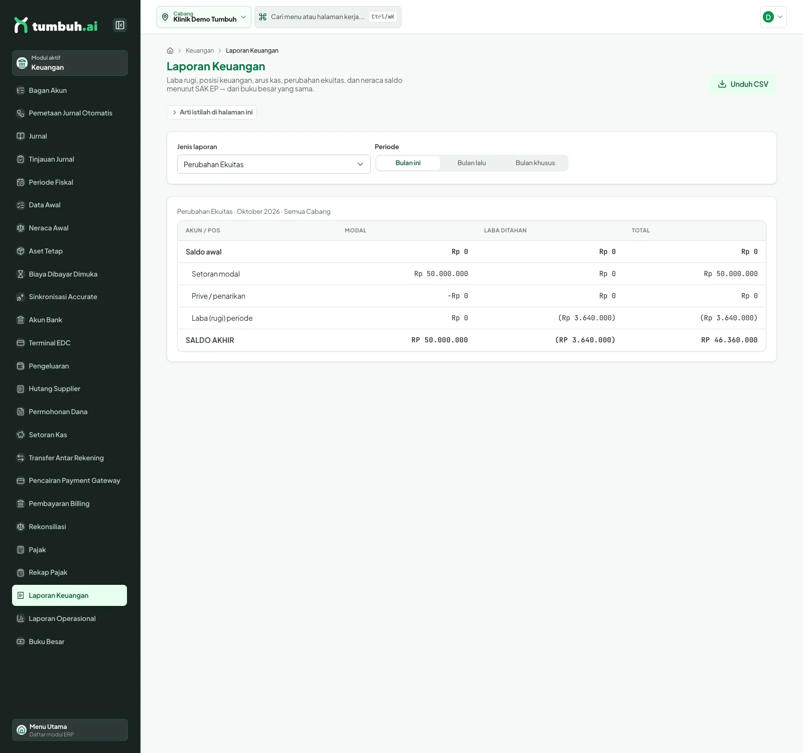Go to Jurnal in the sidebar

tap(70, 136)
